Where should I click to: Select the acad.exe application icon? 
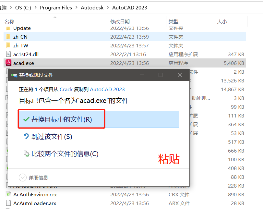pyautogui.click(x=8, y=63)
